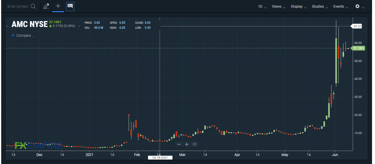Viewport: 375px width, 164px height.
Task: Expand the Views menu
Action: pyautogui.click(x=278, y=7)
